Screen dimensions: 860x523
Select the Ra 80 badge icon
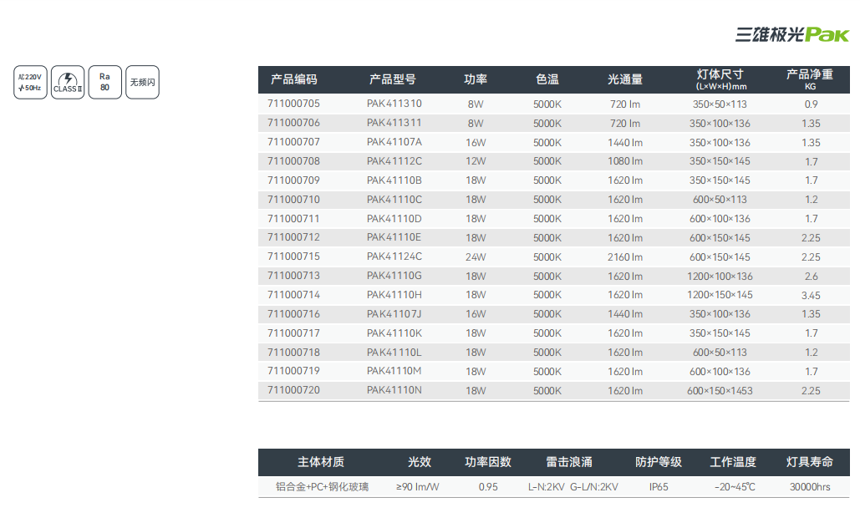coord(104,82)
